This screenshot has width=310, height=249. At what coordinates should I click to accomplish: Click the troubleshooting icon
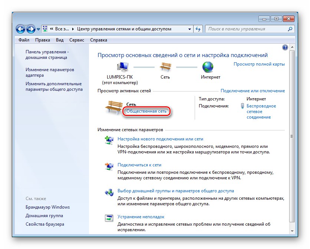click(109, 218)
